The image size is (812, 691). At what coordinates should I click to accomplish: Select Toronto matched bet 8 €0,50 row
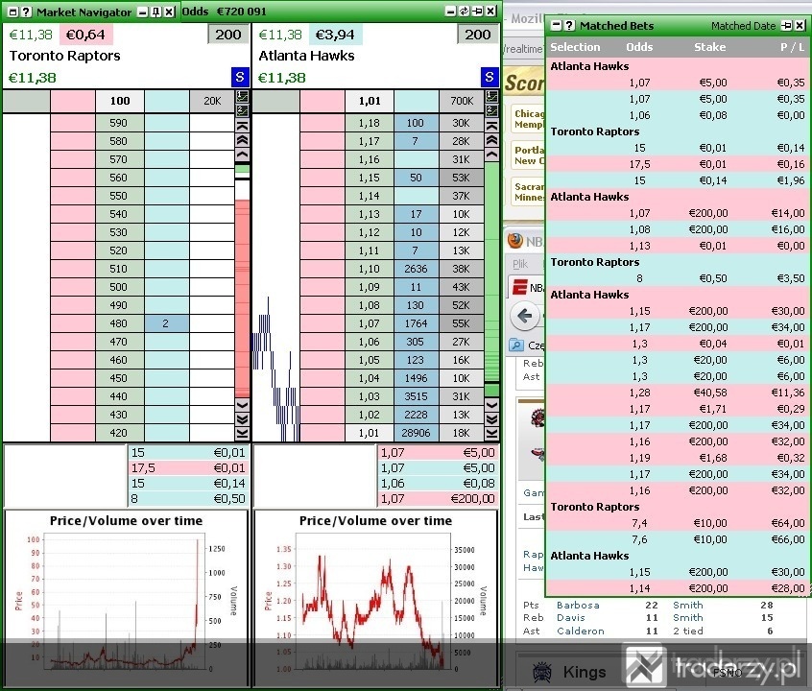(x=188, y=499)
